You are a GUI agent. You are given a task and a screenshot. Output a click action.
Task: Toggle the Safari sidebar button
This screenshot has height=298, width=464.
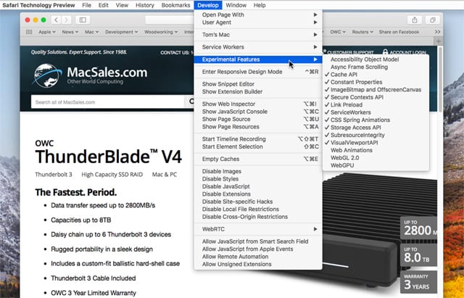pyautogui.click(x=81, y=20)
